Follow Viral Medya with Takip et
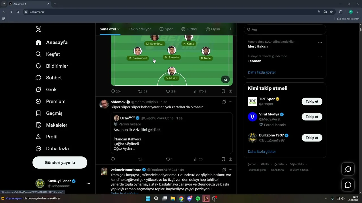The height and width of the screenshot is (203, 362). (312, 117)
